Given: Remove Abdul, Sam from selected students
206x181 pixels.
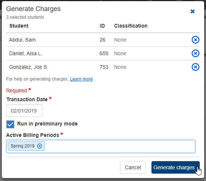Looking at the screenshot, I should point(195,40).
